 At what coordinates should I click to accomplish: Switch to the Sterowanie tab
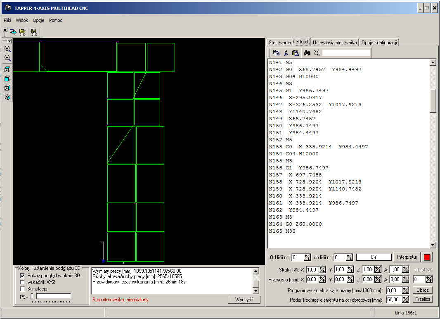tap(279, 43)
